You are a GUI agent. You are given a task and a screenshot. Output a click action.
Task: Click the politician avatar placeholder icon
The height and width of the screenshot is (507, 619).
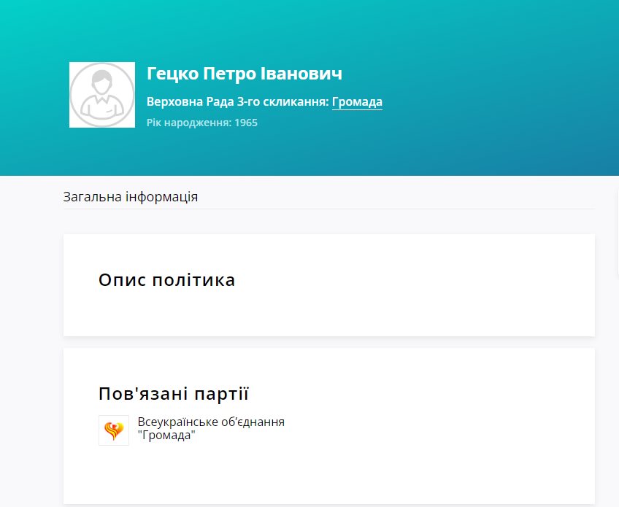point(102,95)
